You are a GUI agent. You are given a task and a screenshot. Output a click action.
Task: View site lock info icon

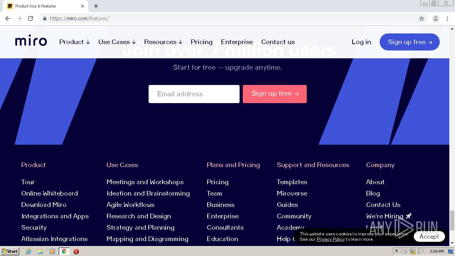pyautogui.click(x=45, y=18)
